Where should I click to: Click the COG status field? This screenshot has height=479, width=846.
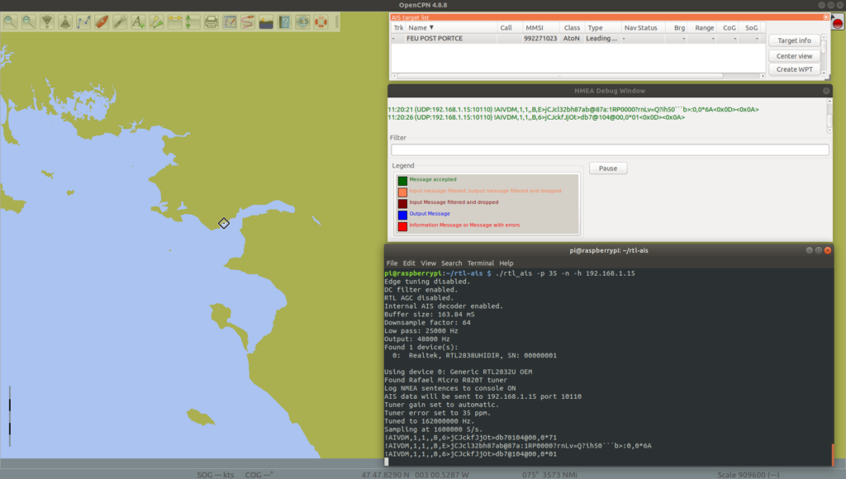[259, 475]
